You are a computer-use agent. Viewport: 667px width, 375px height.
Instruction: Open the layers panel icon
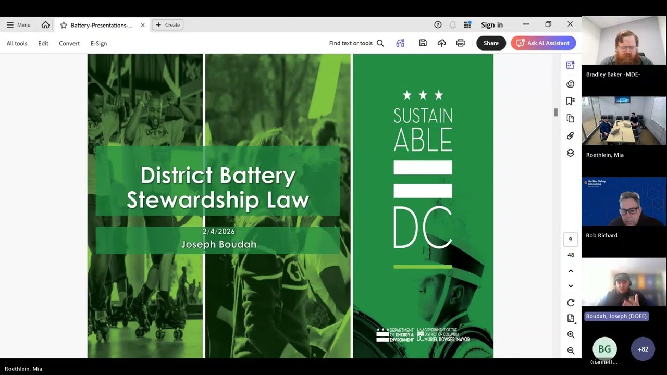[571, 153]
